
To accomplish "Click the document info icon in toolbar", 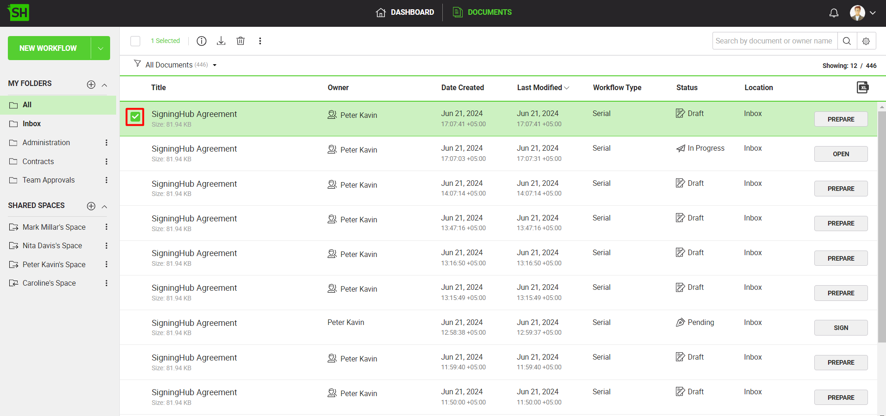I will pyautogui.click(x=201, y=41).
